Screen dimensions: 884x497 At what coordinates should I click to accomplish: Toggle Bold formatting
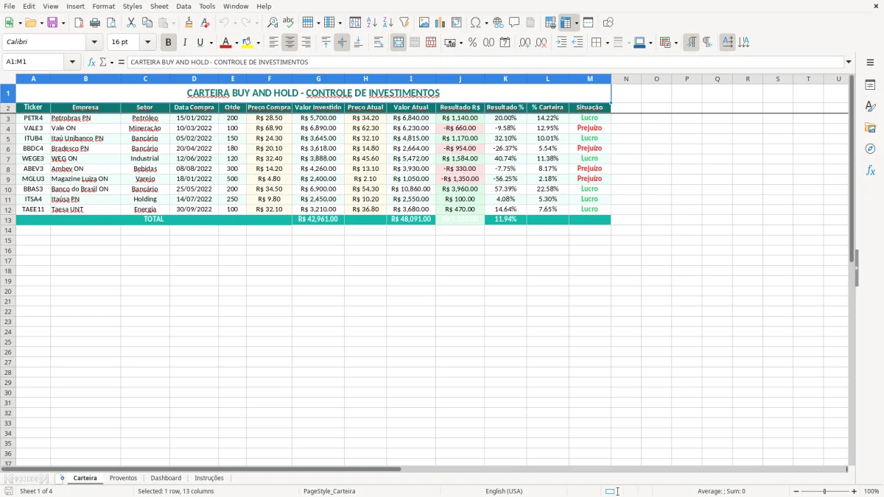click(x=168, y=43)
